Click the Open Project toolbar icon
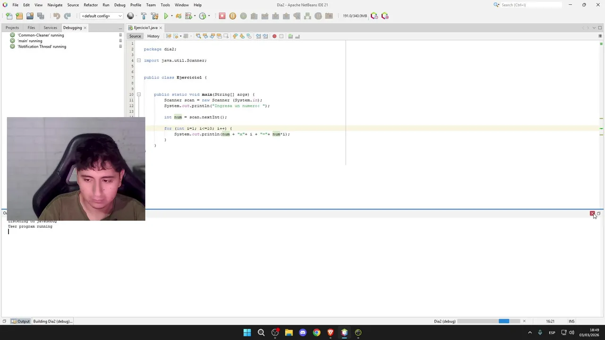605x340 pixels. [30, 16]
